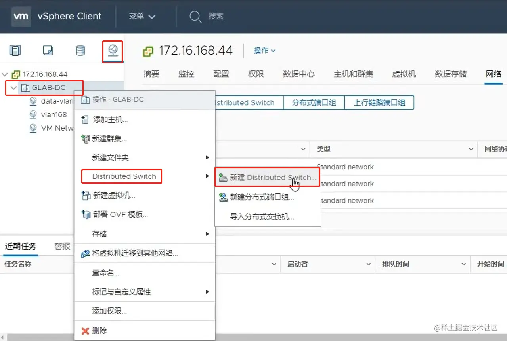Choose 新建群集... menu entry
Viewport: 507px width, 341px height.
[x=145, y=139]
